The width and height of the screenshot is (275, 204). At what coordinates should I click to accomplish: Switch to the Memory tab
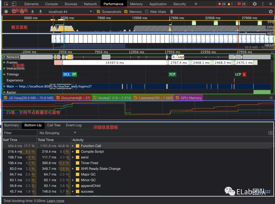point(136,4)
